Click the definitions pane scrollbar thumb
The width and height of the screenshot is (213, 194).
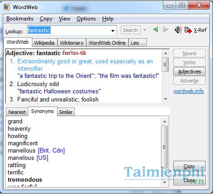pyautogui.click(x=165, y=65)
